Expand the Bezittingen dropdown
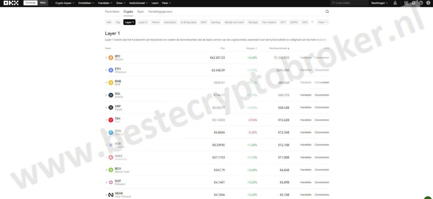 pyautogui.click(x=380, y=3)
